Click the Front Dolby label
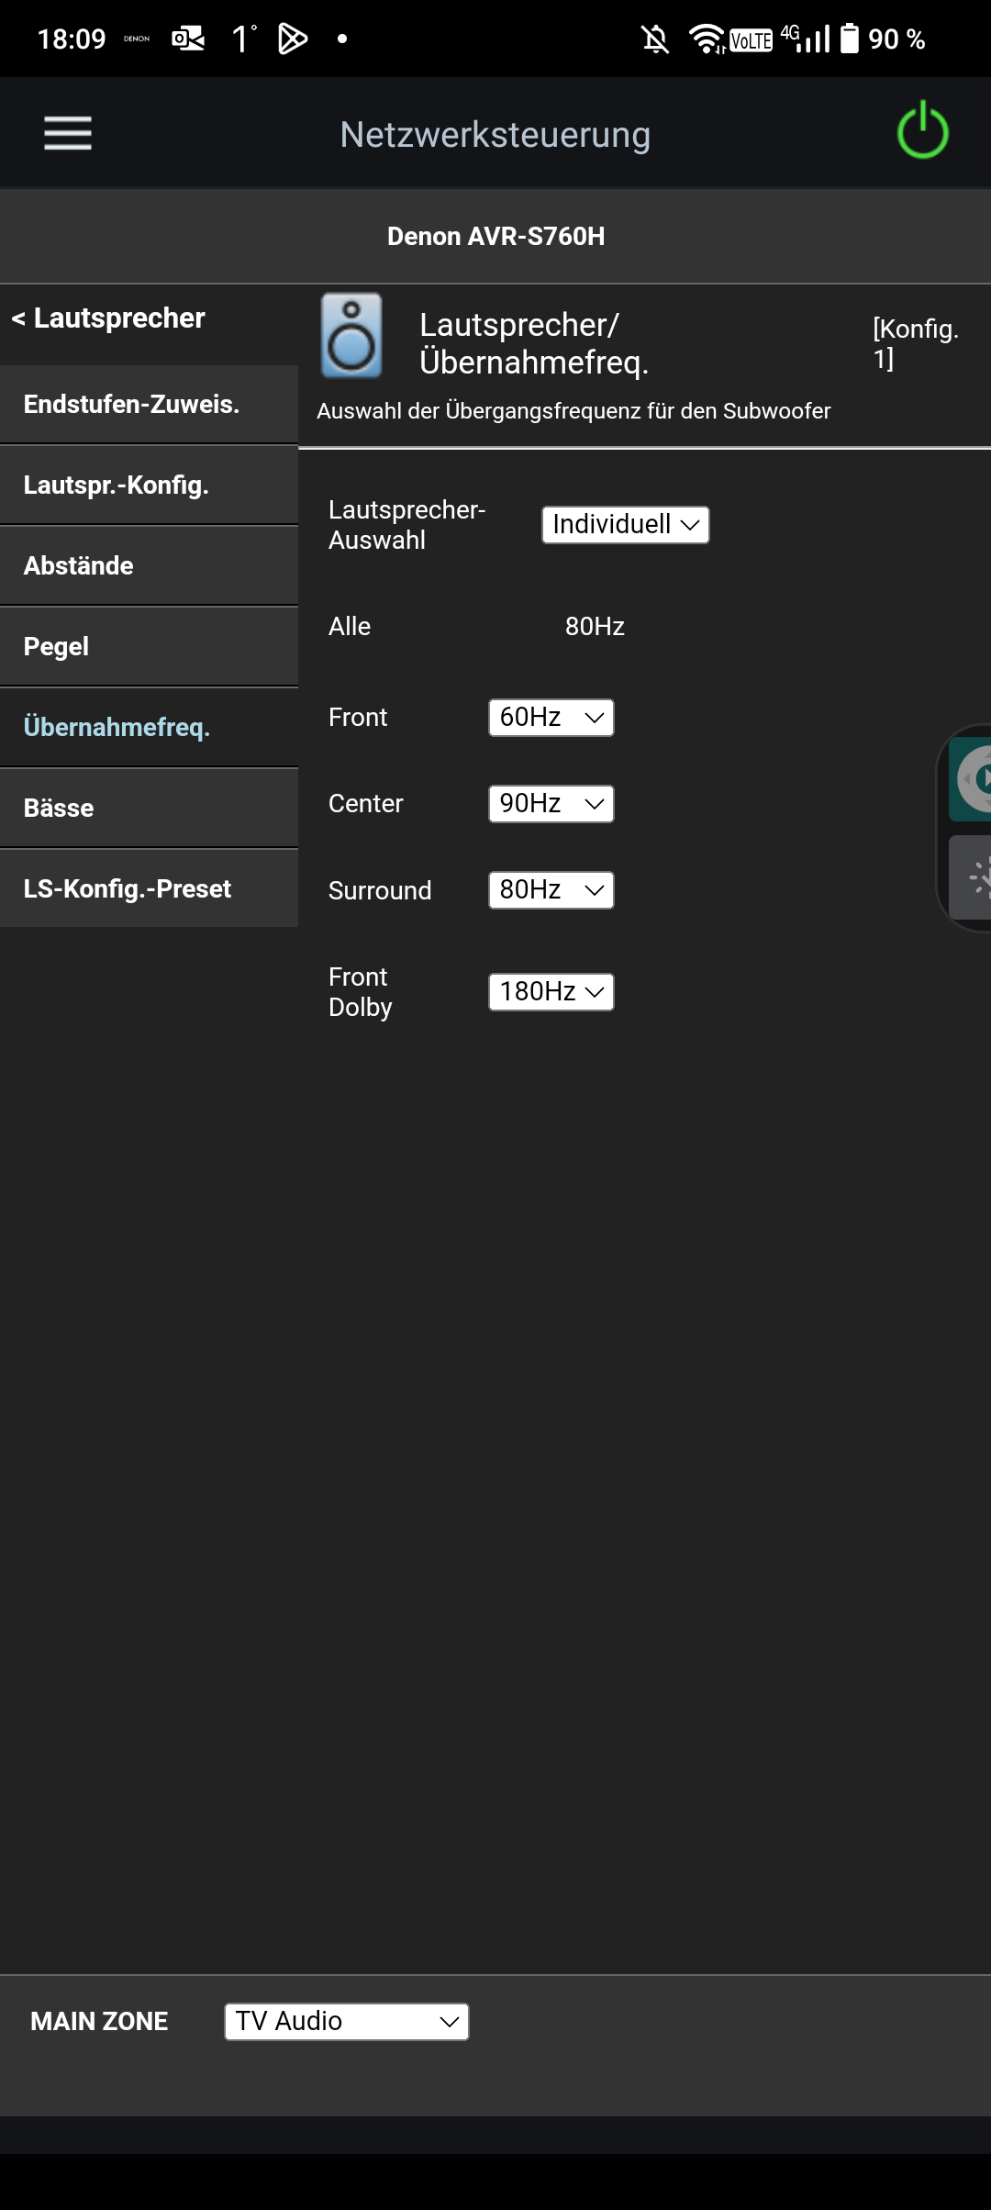Image resolution: width=991 pixels, height=2210 pixels. [x=360, y=992]
